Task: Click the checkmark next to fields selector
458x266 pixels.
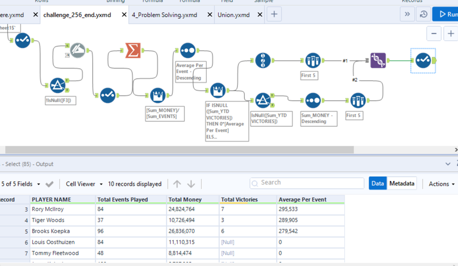Action: 50,184
